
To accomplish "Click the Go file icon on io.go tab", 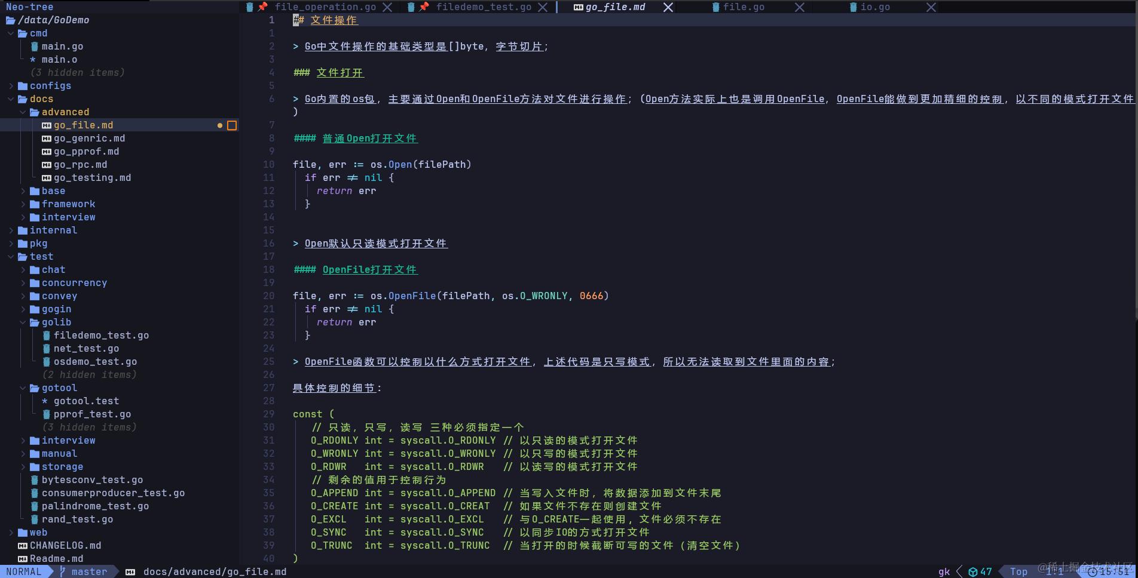I will tap(853, 7).
